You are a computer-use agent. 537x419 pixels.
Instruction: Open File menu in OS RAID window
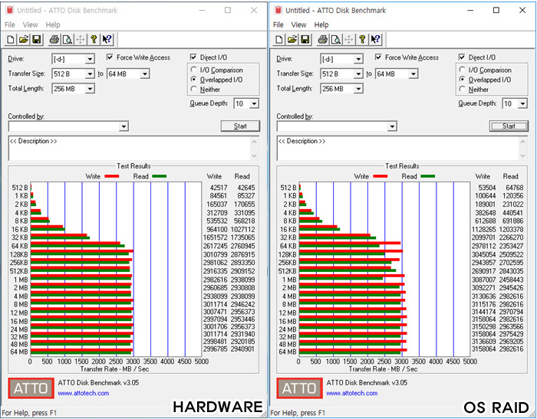278,25
